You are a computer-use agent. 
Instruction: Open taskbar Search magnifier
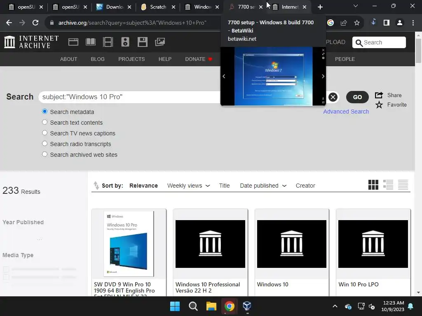click(193, 306)
